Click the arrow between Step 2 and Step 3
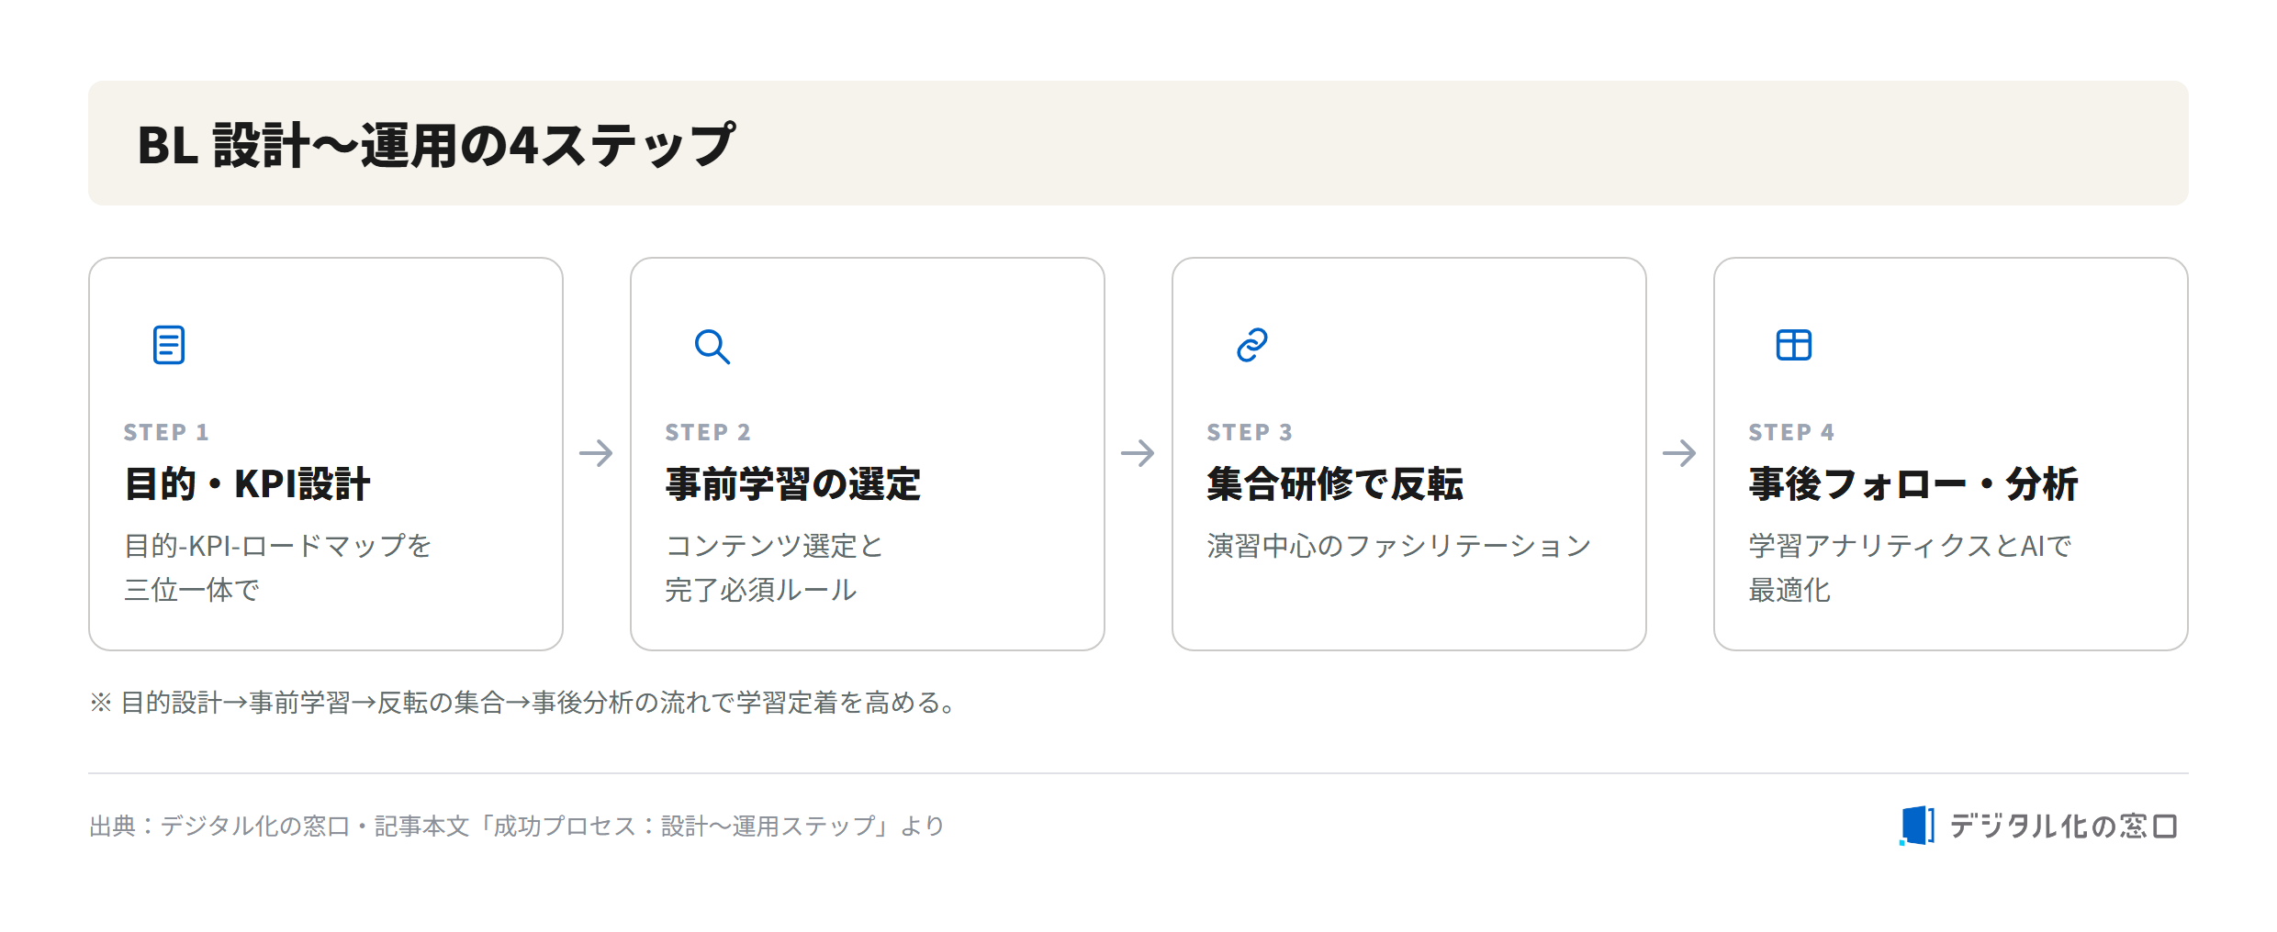 [x=1138, y=453]
